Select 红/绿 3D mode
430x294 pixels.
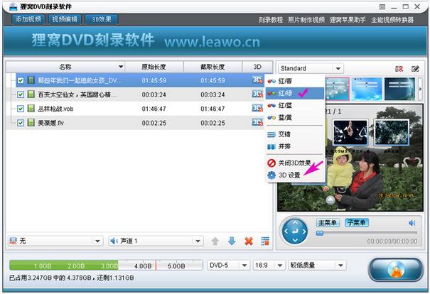point(295,93)
